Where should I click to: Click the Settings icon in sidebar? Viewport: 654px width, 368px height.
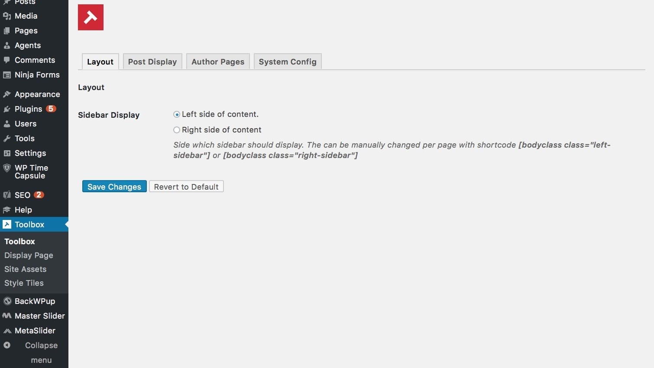pyautogui.click(x=7, y=153)
